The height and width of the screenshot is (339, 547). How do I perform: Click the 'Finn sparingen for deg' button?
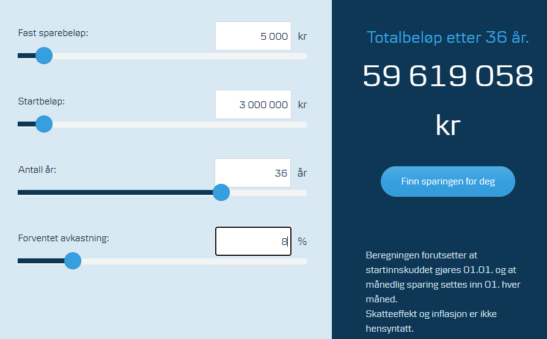tap(448, 181)
